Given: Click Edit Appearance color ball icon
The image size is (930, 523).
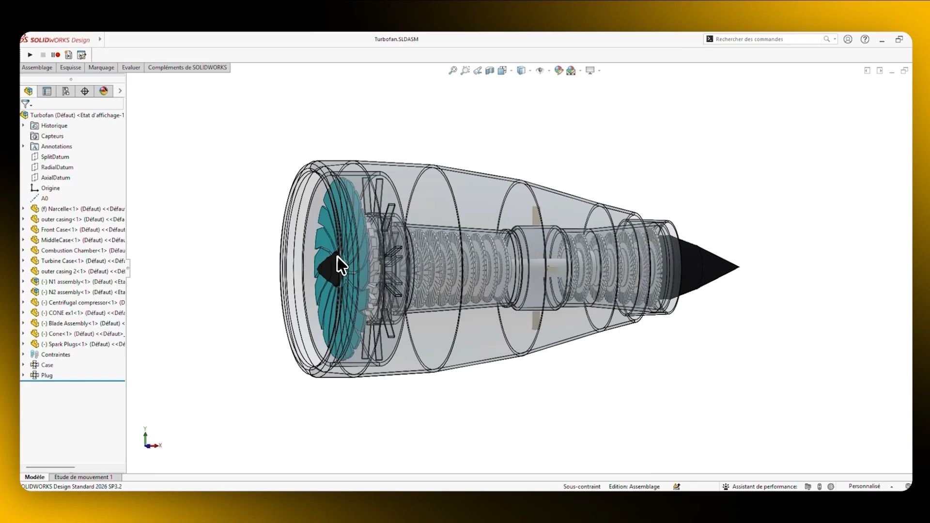Looking at the screenshot, I should click(559, 71).
